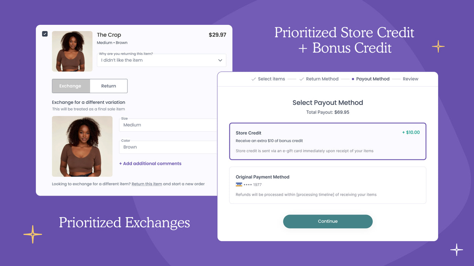Open the return reason dropdown
This screenshot has height=266, width=474.
tap(161, 60)
